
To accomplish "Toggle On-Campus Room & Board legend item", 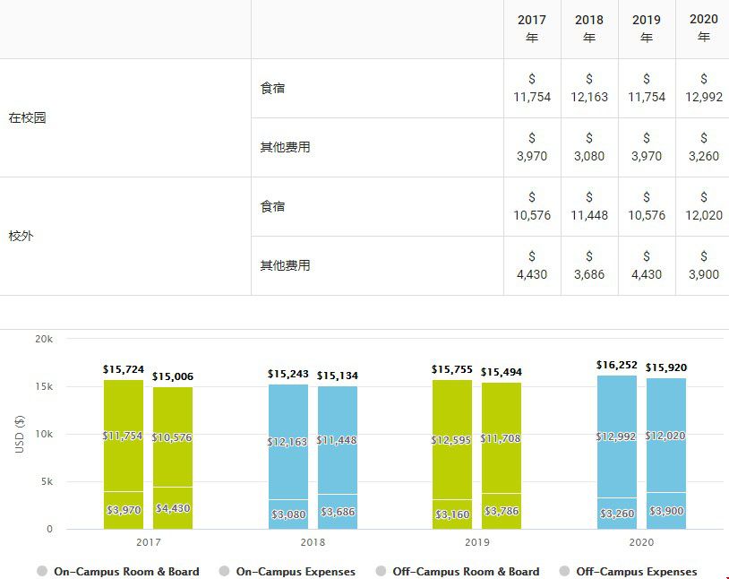I will point(118,571).
